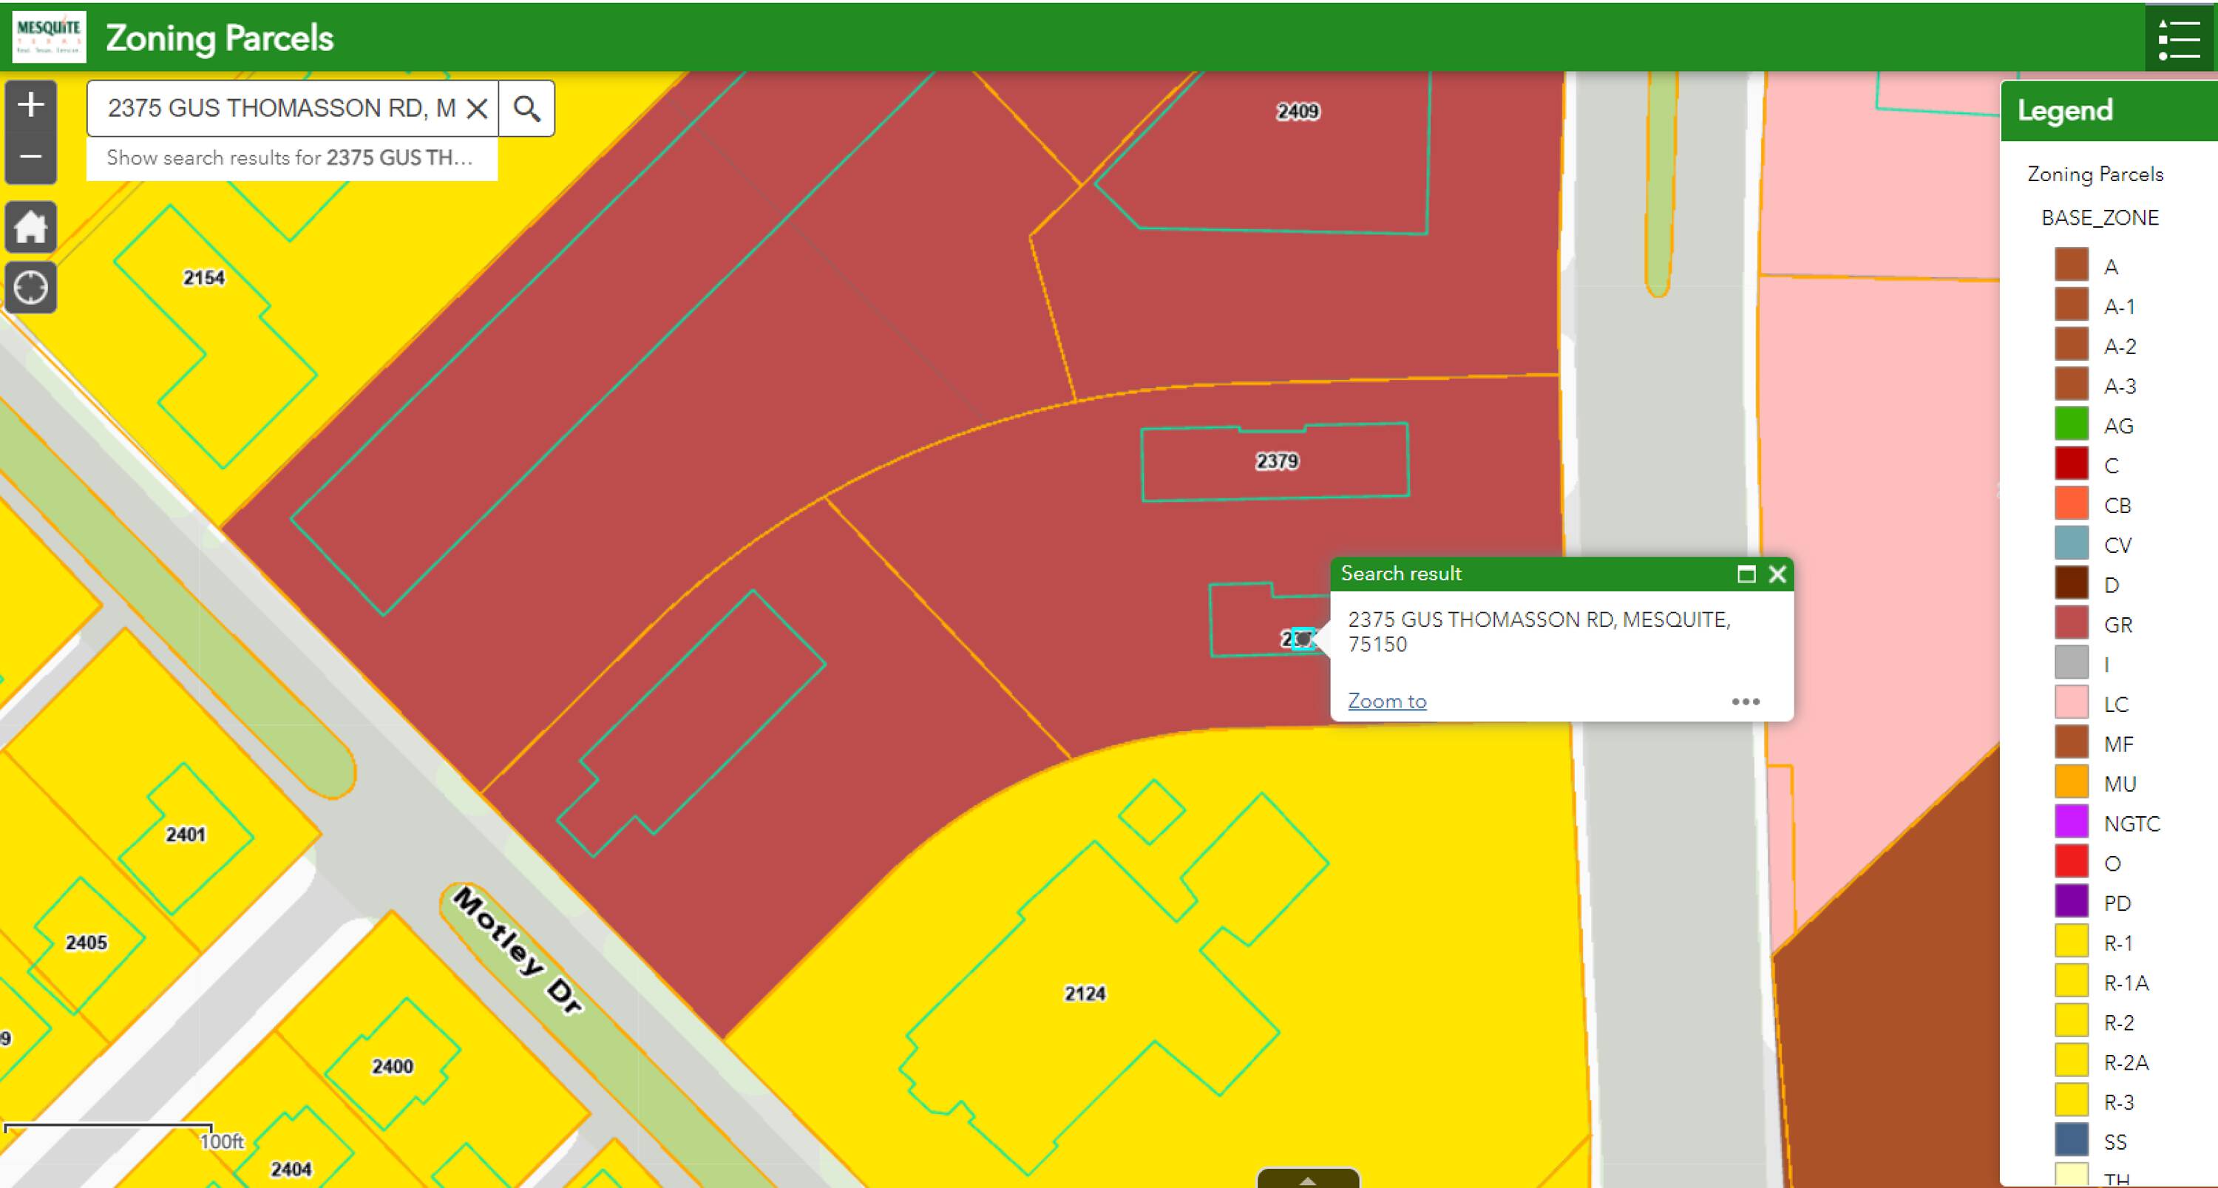Viewport: 2218px width, 1188px height.
Task: Toggle the Legend widget icon in header
Action: pyautogui.click(x=2180, y=38)
